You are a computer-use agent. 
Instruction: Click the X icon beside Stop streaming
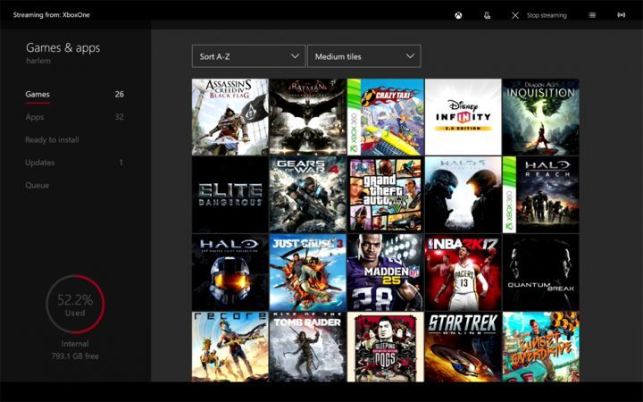coord(515,15)
